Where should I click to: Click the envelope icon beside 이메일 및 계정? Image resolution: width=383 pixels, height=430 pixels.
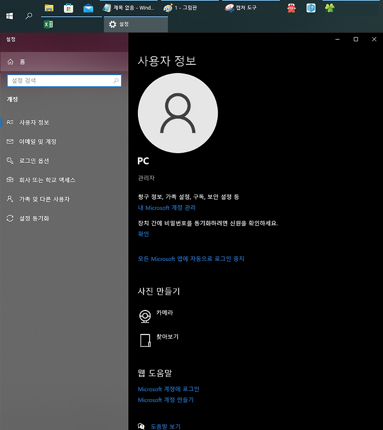pos(10,141)
